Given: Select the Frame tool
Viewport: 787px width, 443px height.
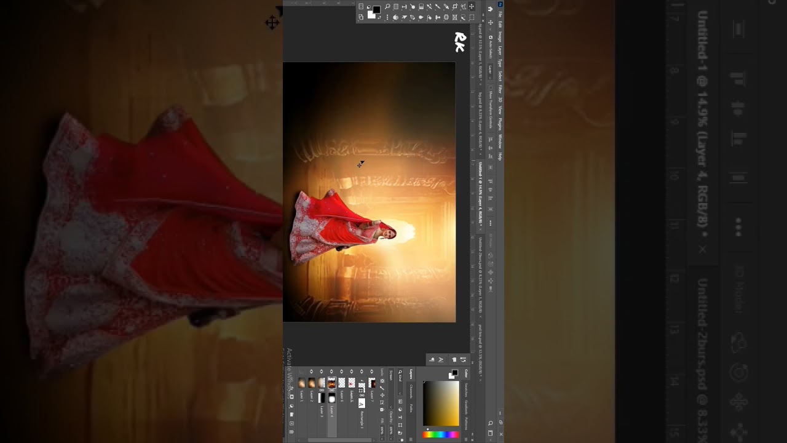Looking at the screenshot, I should tap(455, 17).
